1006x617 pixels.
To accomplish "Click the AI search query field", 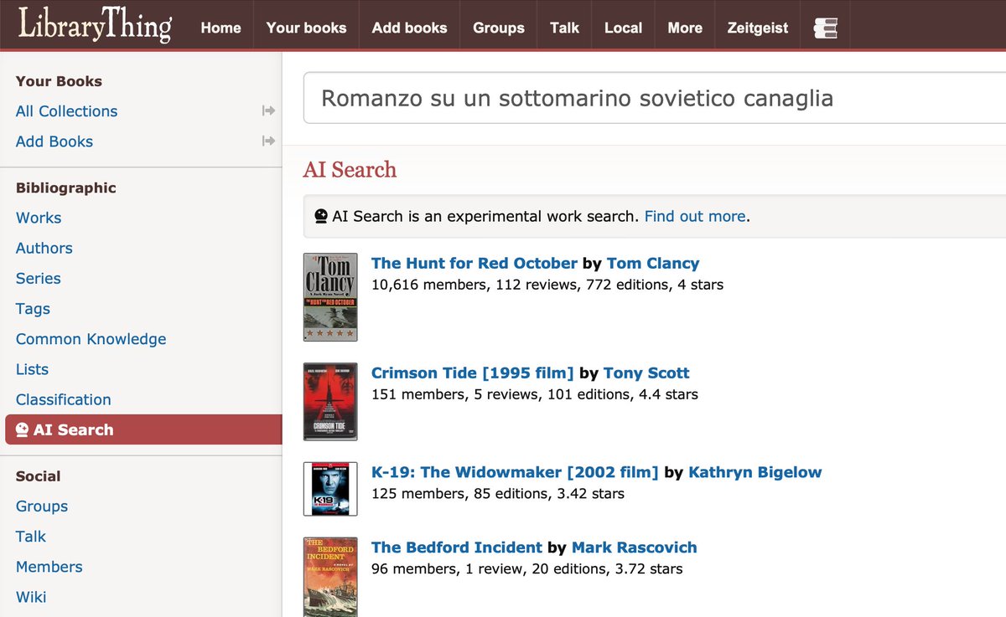I will click(654, 98).
